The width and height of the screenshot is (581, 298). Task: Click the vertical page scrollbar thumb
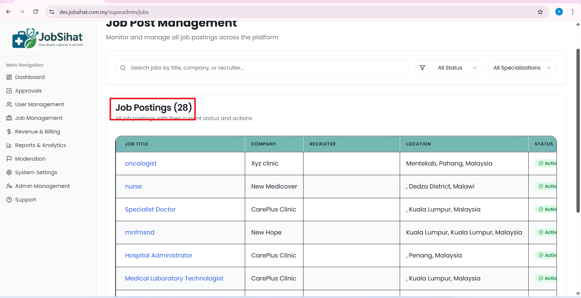[x=578, y=130]
